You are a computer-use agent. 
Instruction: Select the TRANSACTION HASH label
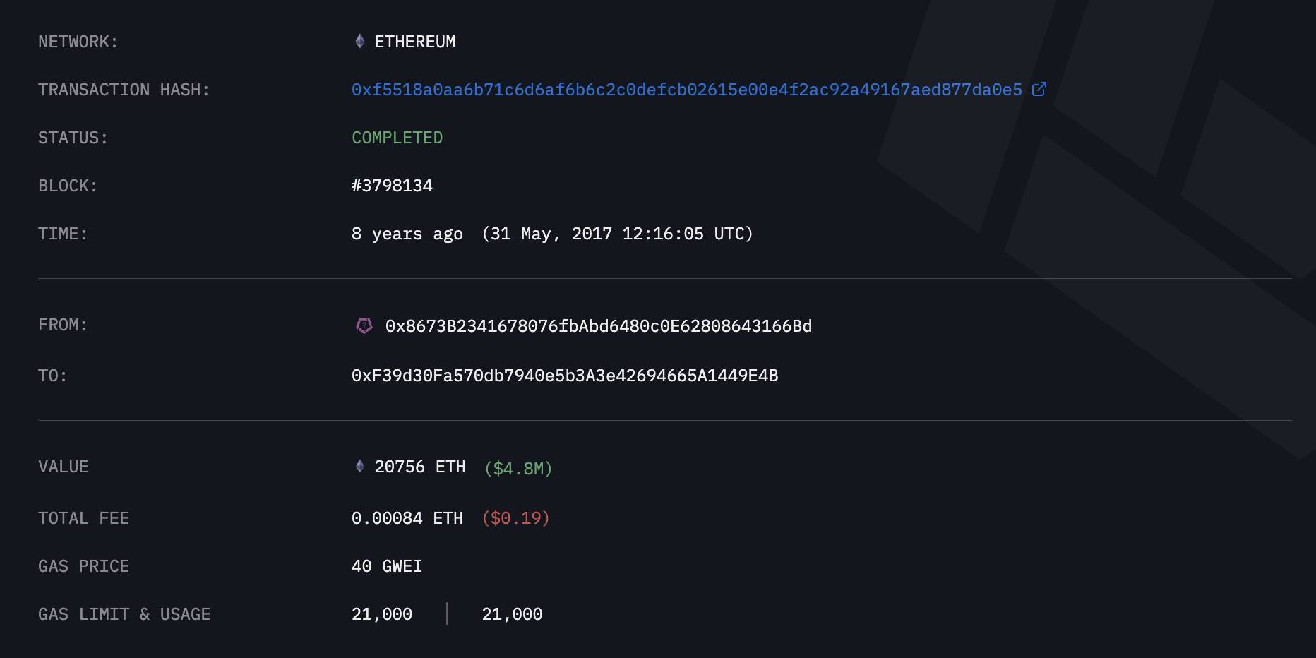(124, 89)
